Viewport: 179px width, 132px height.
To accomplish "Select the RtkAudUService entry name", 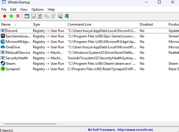I will tap(18, 53).
